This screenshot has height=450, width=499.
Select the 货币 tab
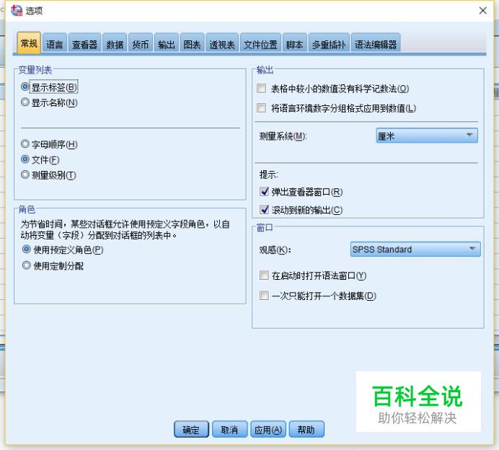[141, 44]
